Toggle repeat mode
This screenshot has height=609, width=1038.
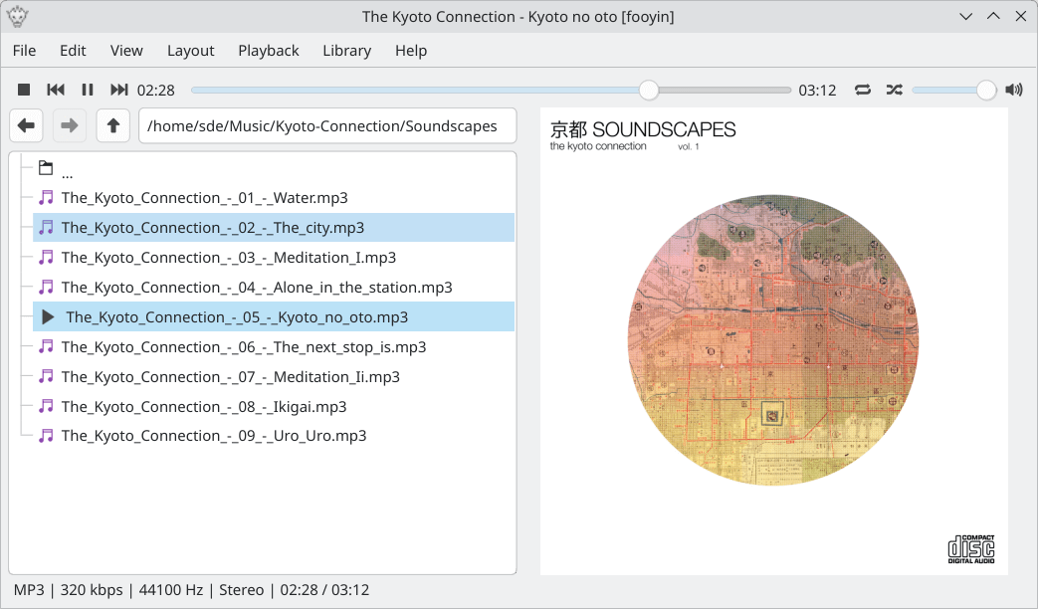pos(863,90)
